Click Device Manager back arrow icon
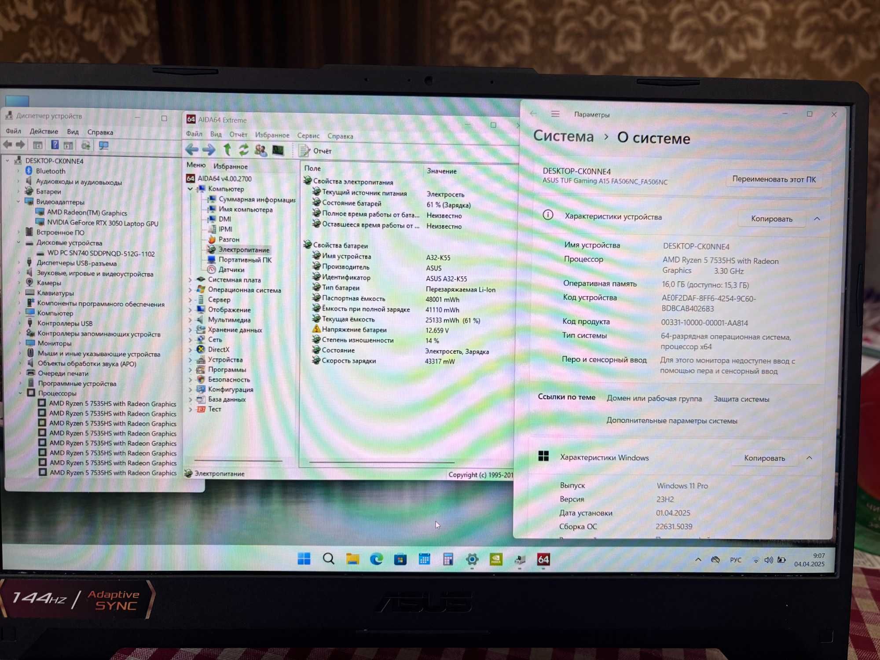Viewport: 880px width, 660px height. pos(7,144)
